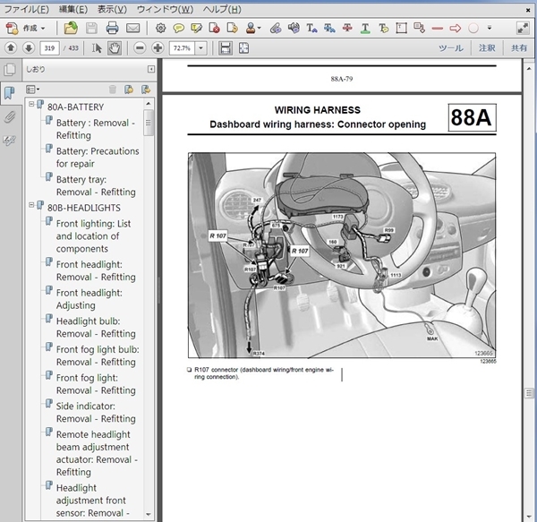
Task: Collapse the しおり bookmarks pane
Action: tap(151, 69)
